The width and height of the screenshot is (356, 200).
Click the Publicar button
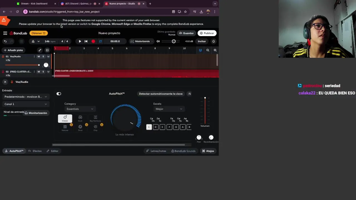click(207, 33)
